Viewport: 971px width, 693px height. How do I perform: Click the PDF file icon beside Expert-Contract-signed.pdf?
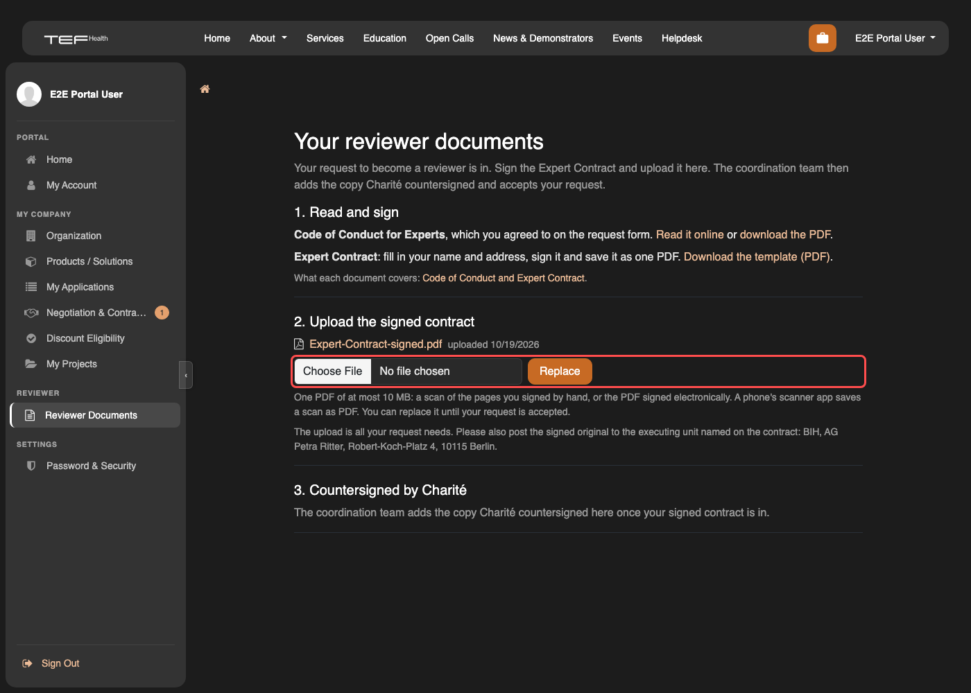click(299, 344)
